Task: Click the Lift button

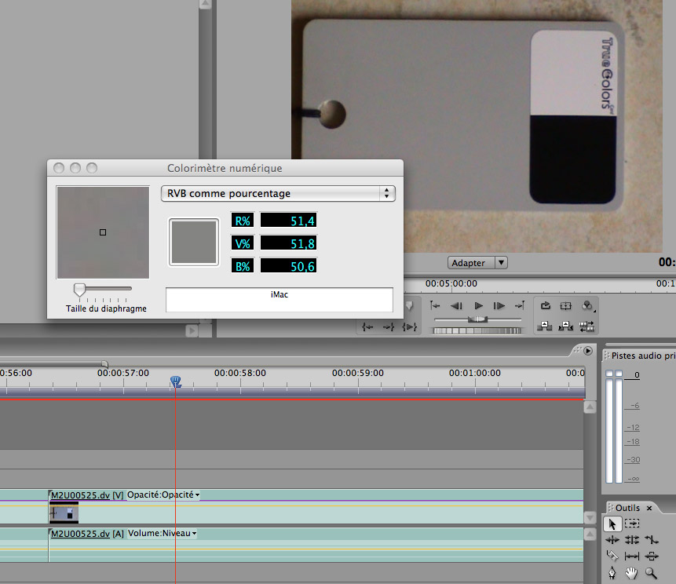Action: pos(545,327)
